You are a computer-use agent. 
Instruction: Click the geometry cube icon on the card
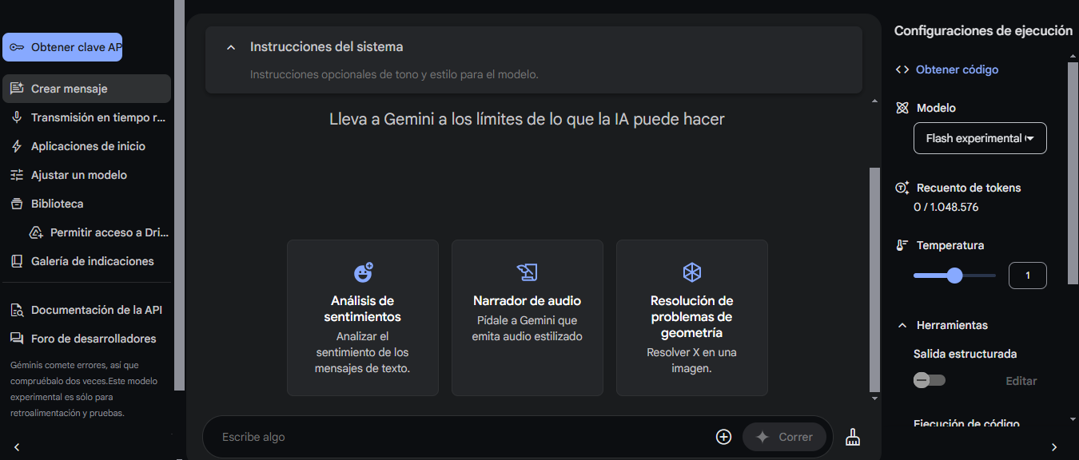[692, 272]
